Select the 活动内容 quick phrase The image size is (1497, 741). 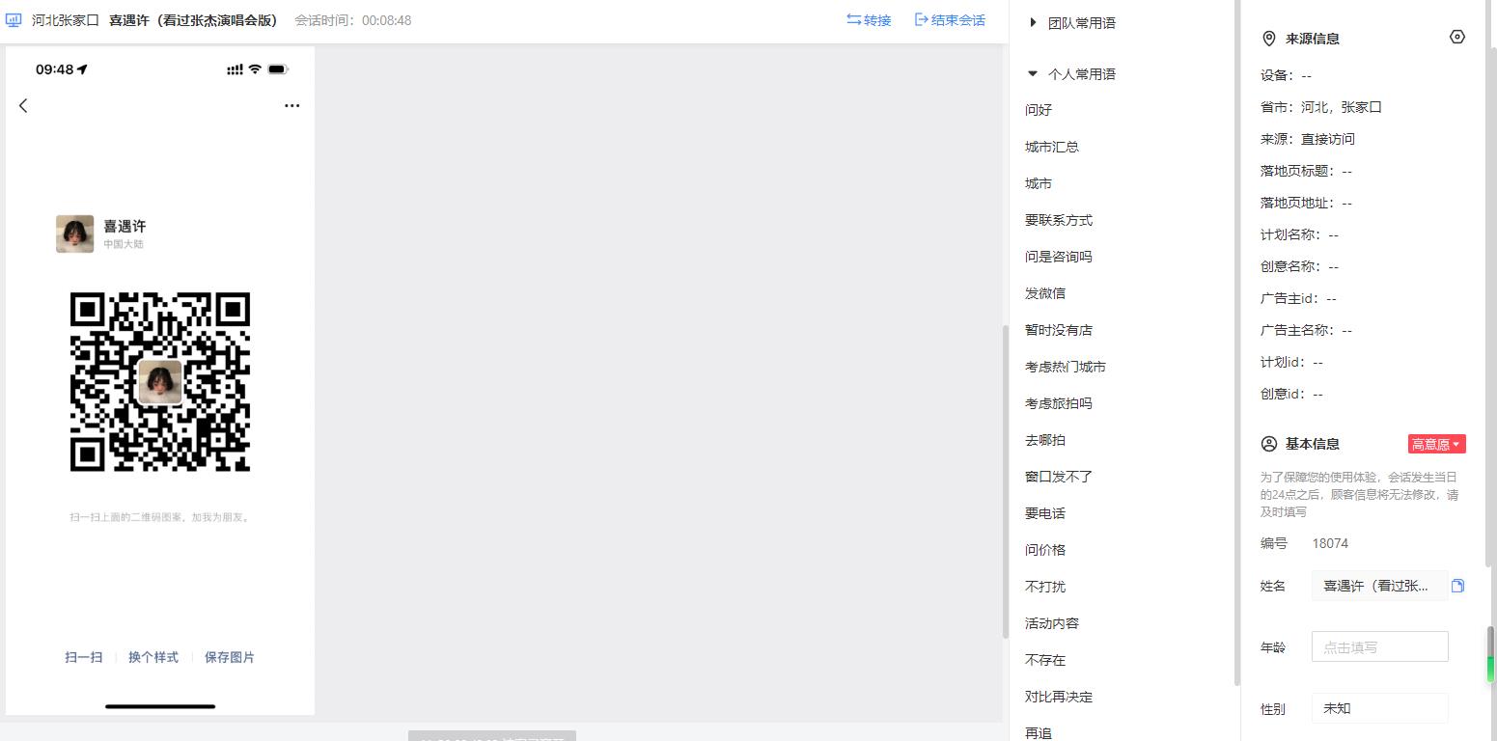[x=1052, y=623]
